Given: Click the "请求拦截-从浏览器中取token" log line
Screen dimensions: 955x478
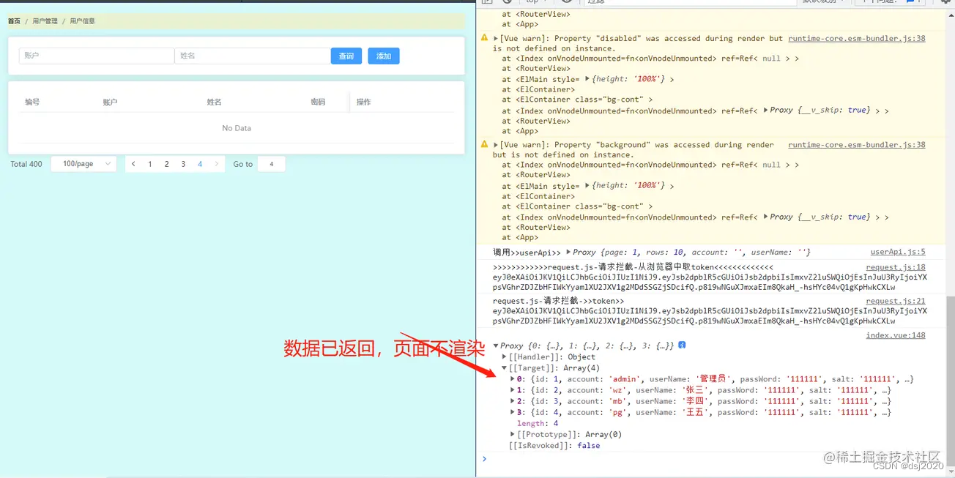Looking at the screenshot, I should click(633, 268).
